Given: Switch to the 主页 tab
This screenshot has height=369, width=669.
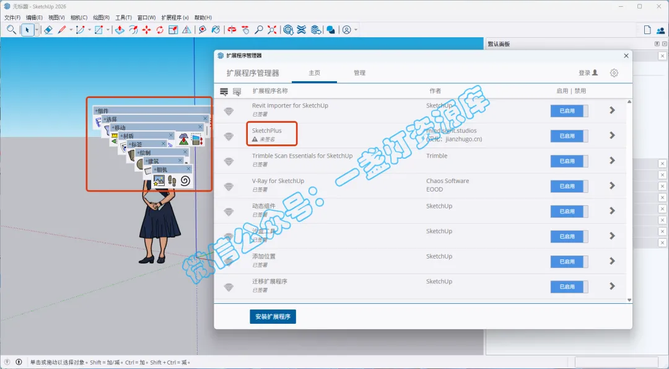Looking at the screenshot, I should coord(315,73).
